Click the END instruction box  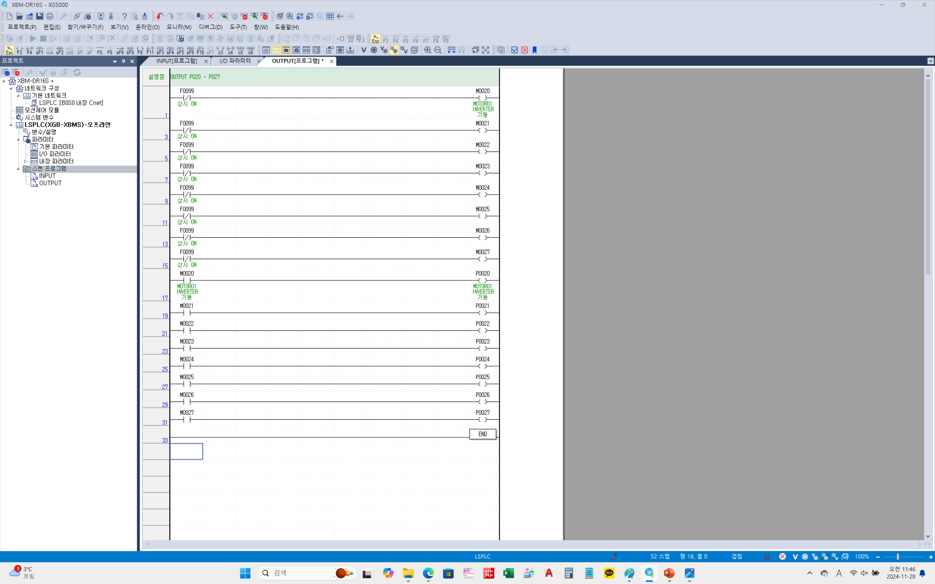click(x=482, y=434)
